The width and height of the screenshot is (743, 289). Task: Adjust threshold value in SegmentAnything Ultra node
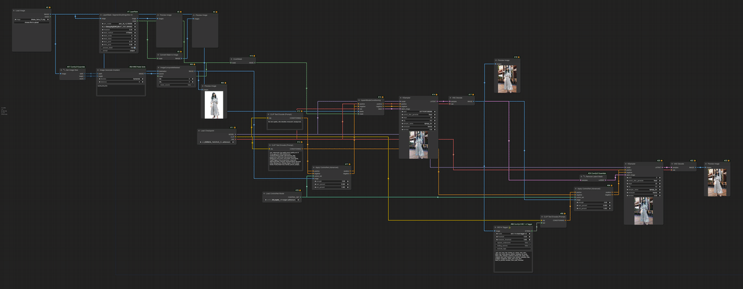[x=119, y=30]
